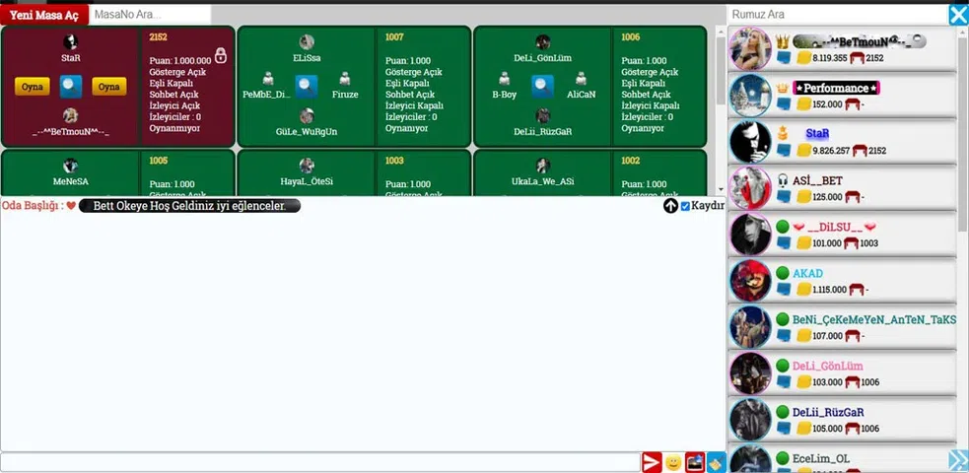Click the red send message arrow icon
Image resolution: width=969 pixels, height=473 pixels.
coord(652,462)
